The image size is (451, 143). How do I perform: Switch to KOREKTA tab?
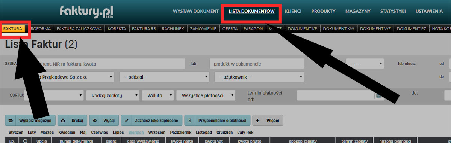tap(117, 28)
